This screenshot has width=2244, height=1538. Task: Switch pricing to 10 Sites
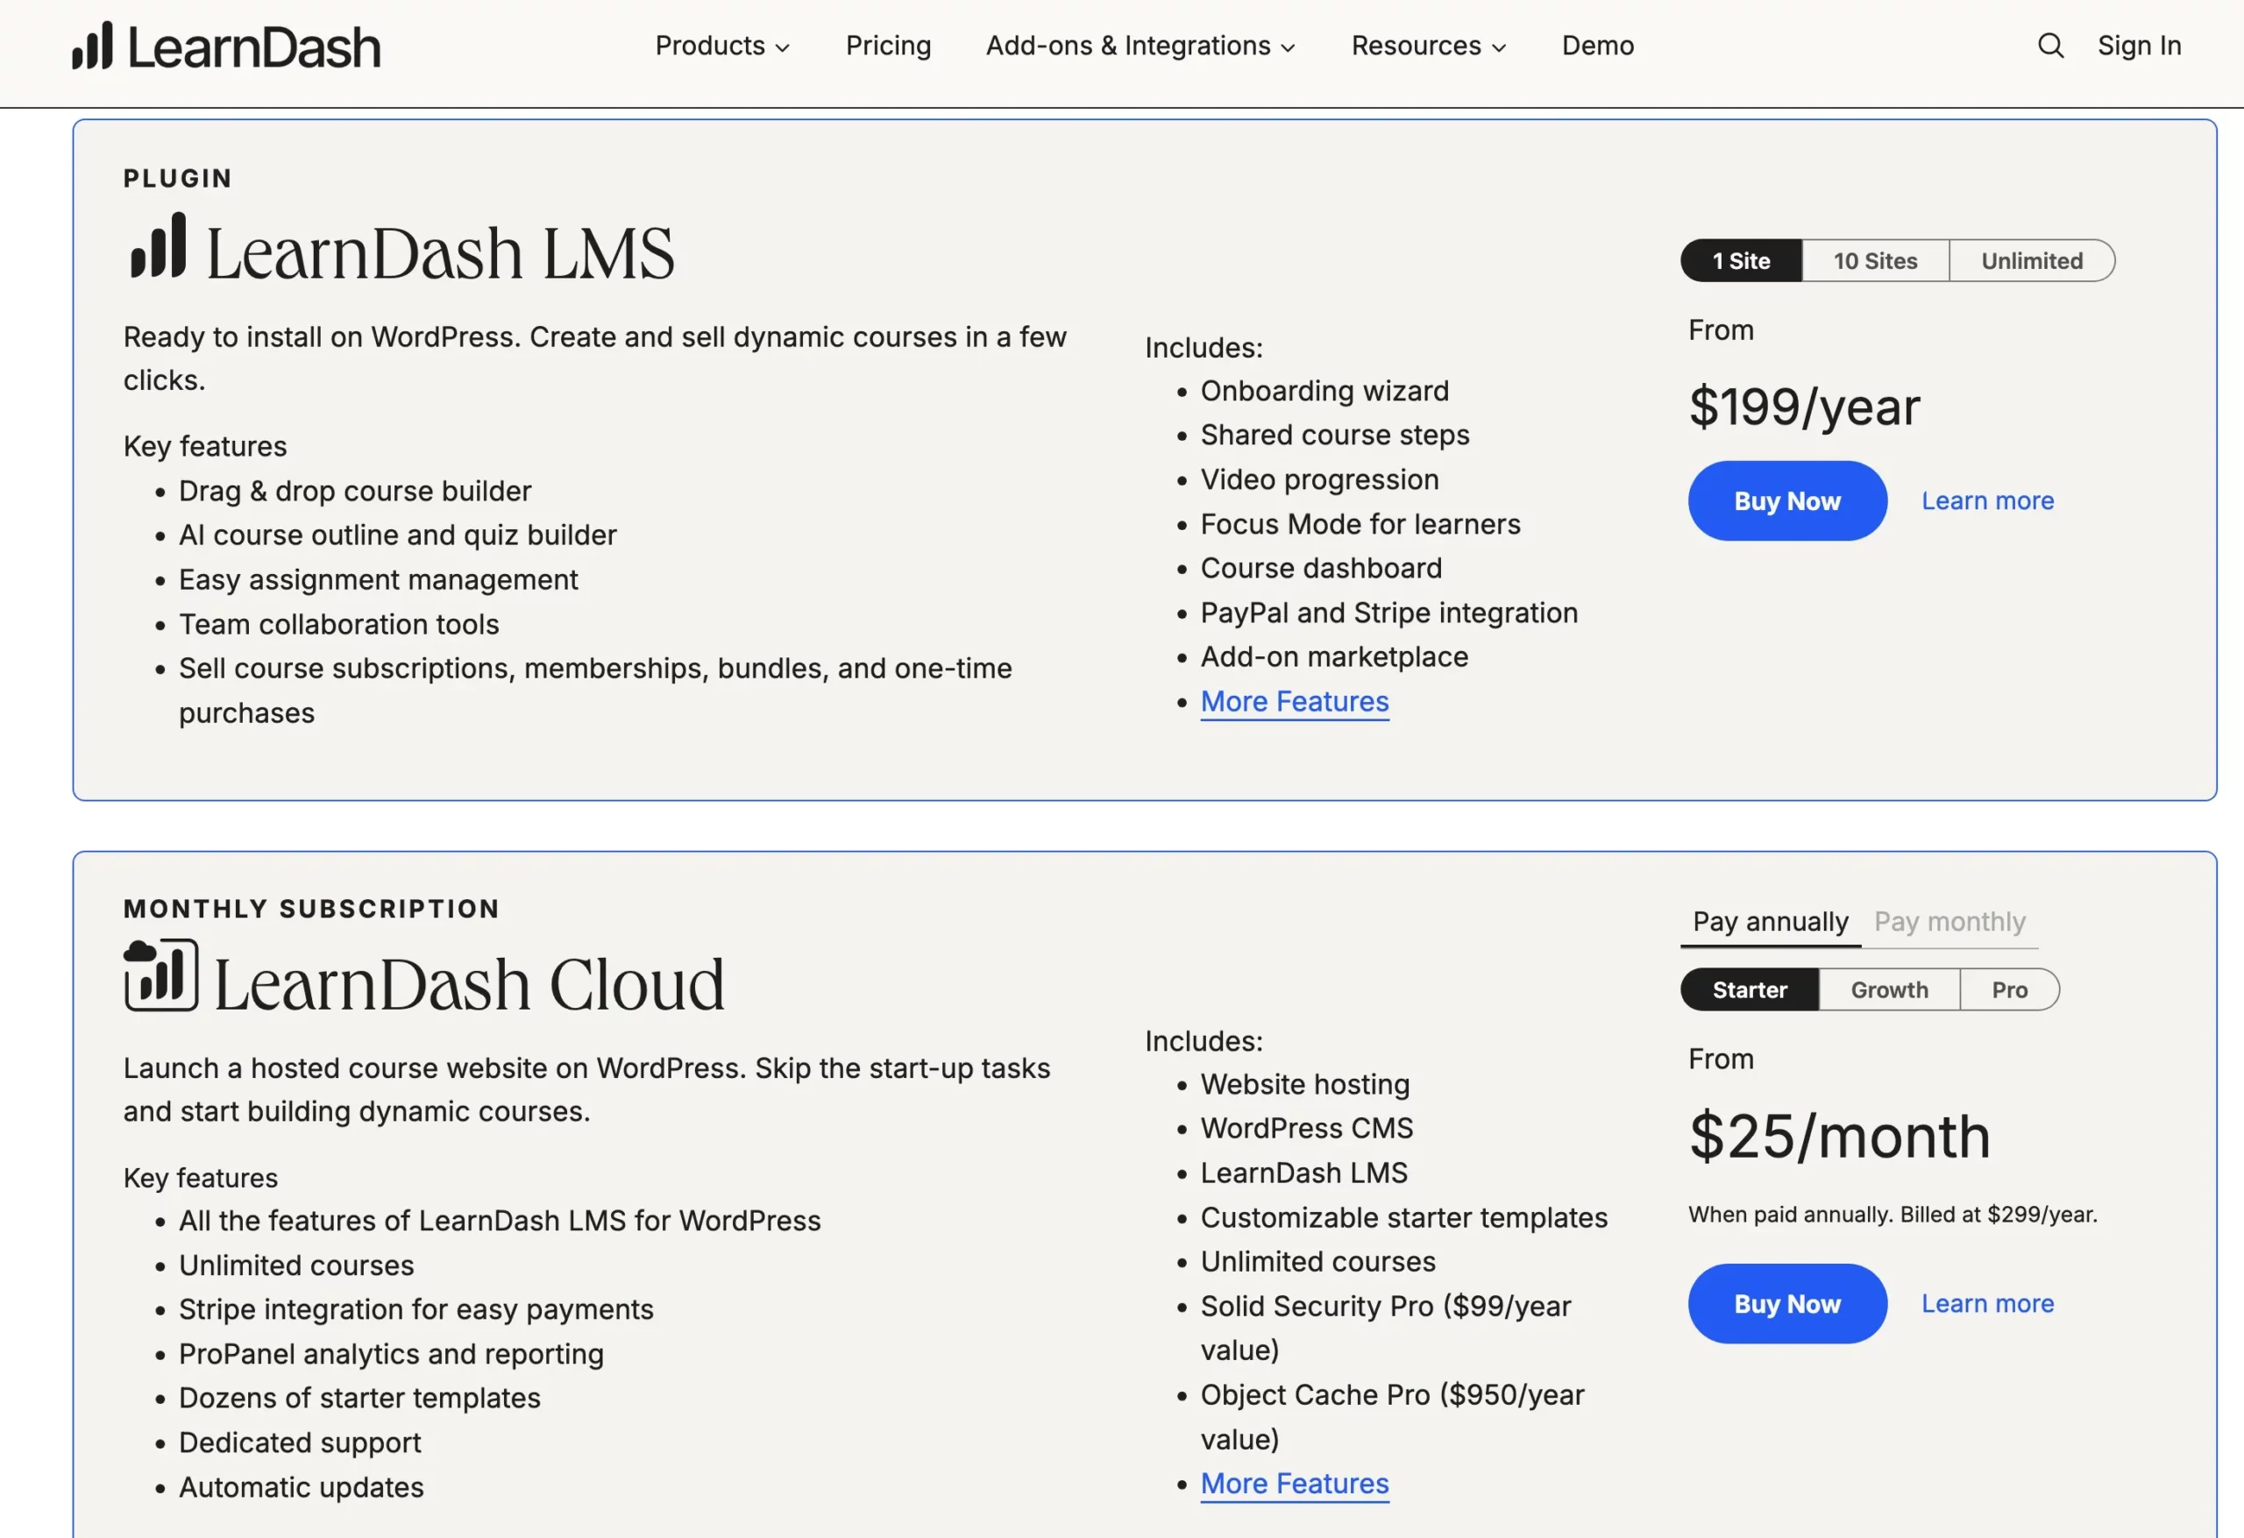1874,259
